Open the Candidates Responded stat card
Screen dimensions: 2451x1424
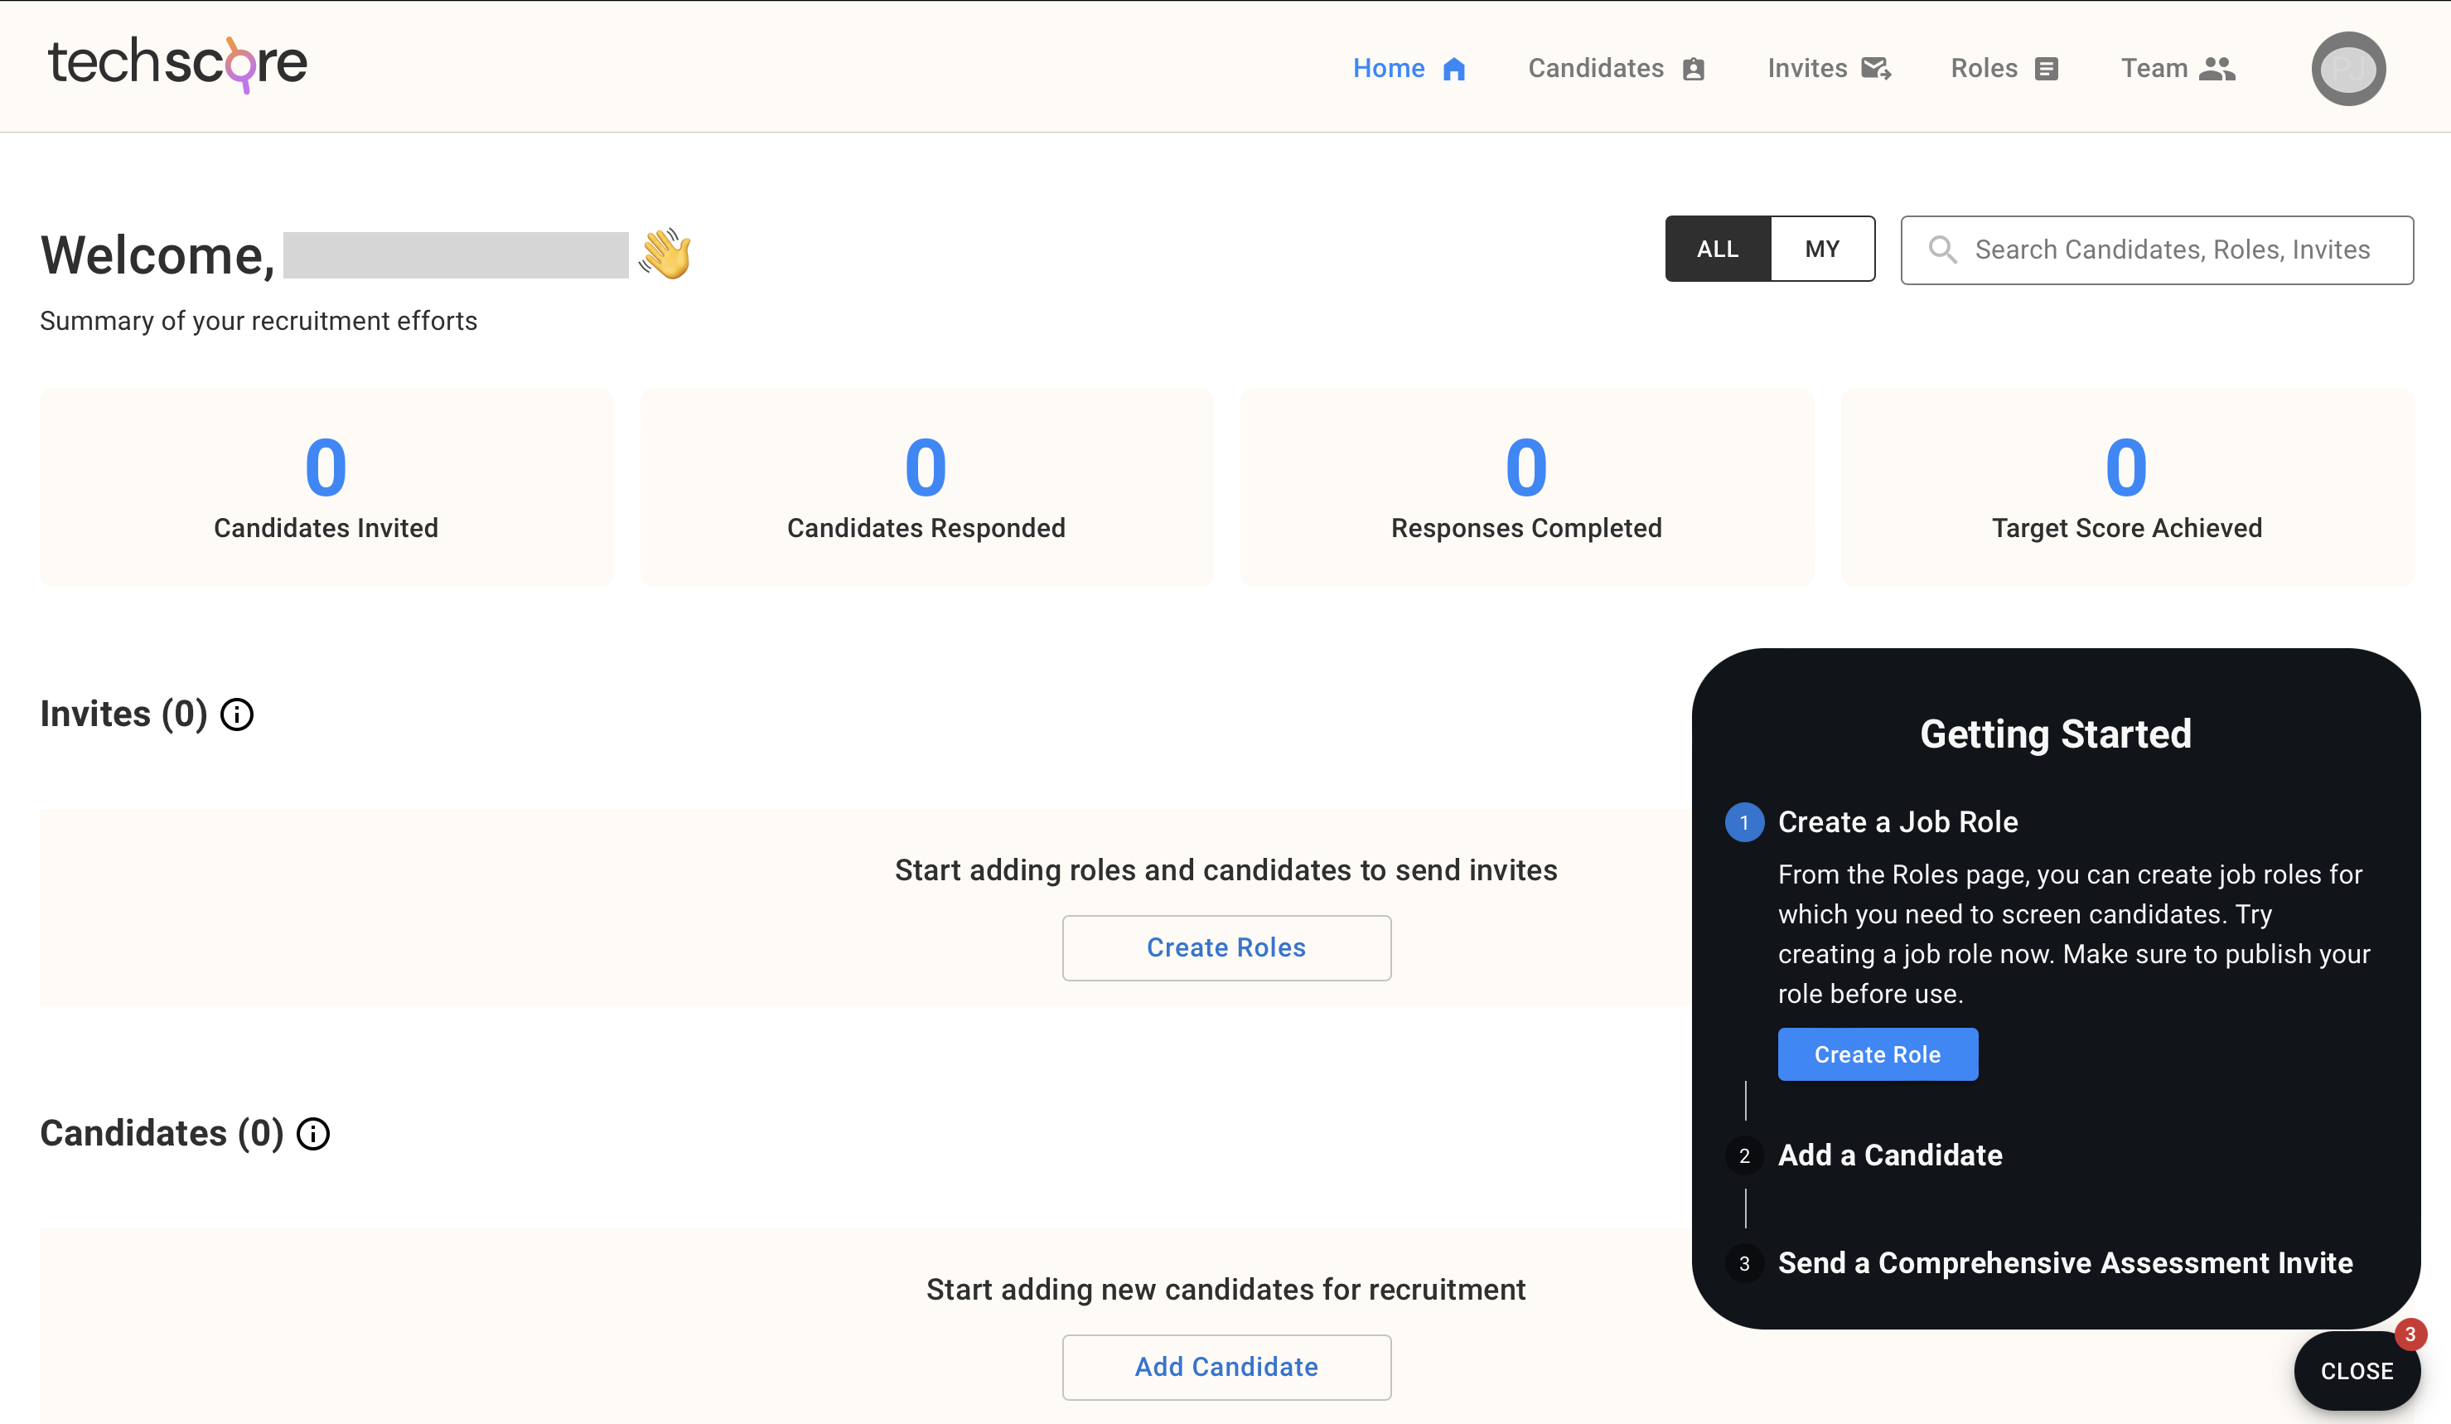(926, 487)
